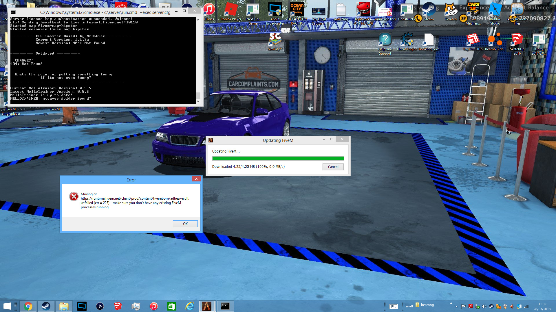This screenshot has width=556, height=312.
Task: Select the Next Car Game desktop icon
Action: (253, 14)
